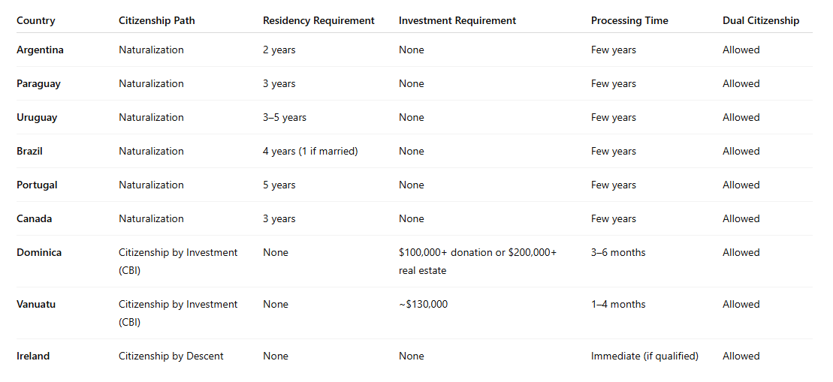The image size is (833, 382).
Task: Click the Citizenship Path column header
Action: (156, 21)
